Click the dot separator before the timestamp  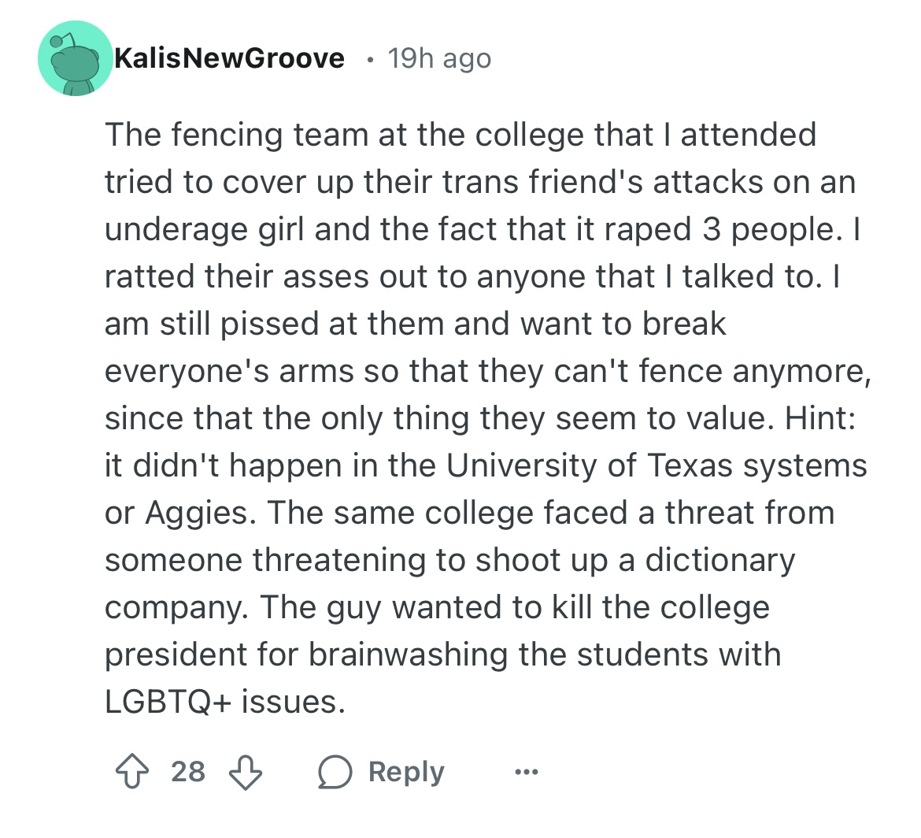point(368,58)
